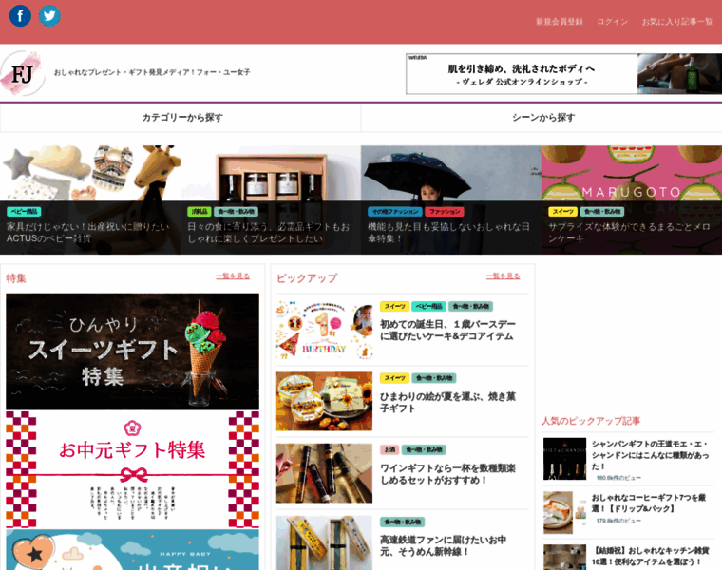Open ひまわりの絵が夏を運ぶ article title
Image resolution: width=722 pixels, height=570 pixels.
click(x=447, y=402)
